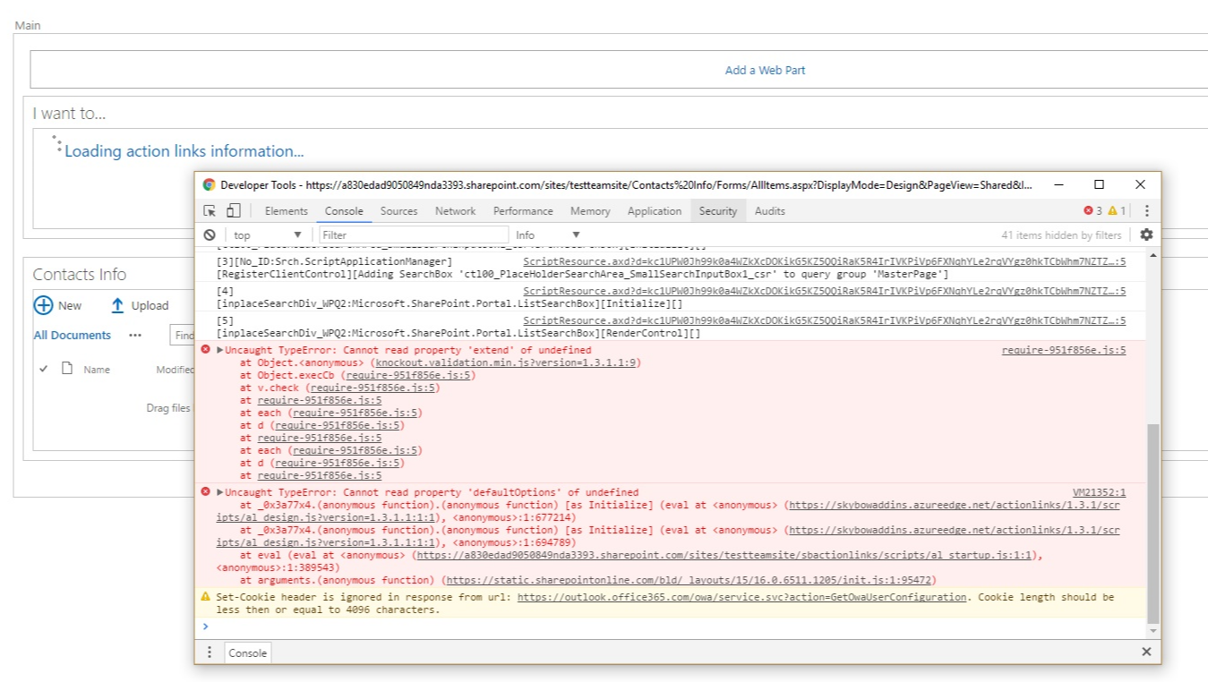This screenshot has width=1208, height=682.
Task: Click the require-951f856e.js:5 link on first error line
Action: pyautogui.click(x=1064, y=350)
